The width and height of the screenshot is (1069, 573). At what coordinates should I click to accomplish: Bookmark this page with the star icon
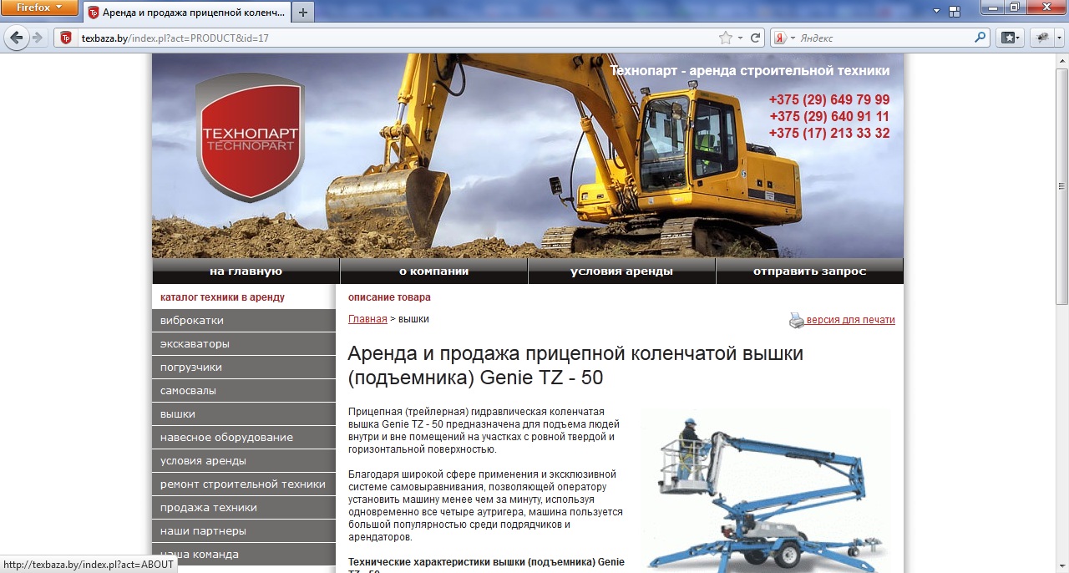click(x=725, y=38)
